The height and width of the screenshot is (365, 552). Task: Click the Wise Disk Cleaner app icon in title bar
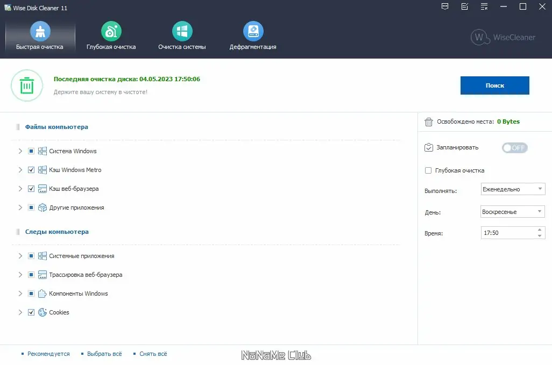[8, 8]
